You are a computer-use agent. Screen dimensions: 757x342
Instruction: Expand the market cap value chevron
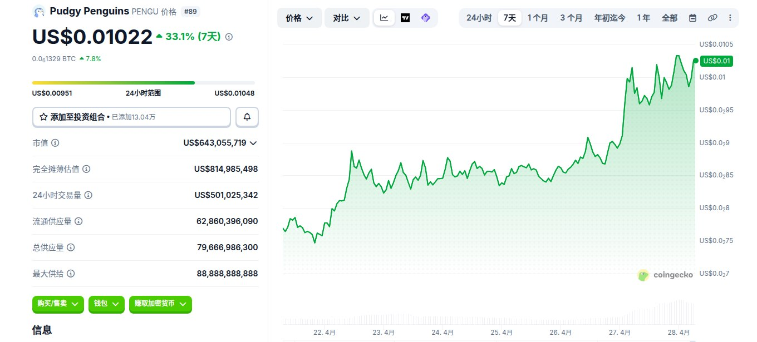253,143
